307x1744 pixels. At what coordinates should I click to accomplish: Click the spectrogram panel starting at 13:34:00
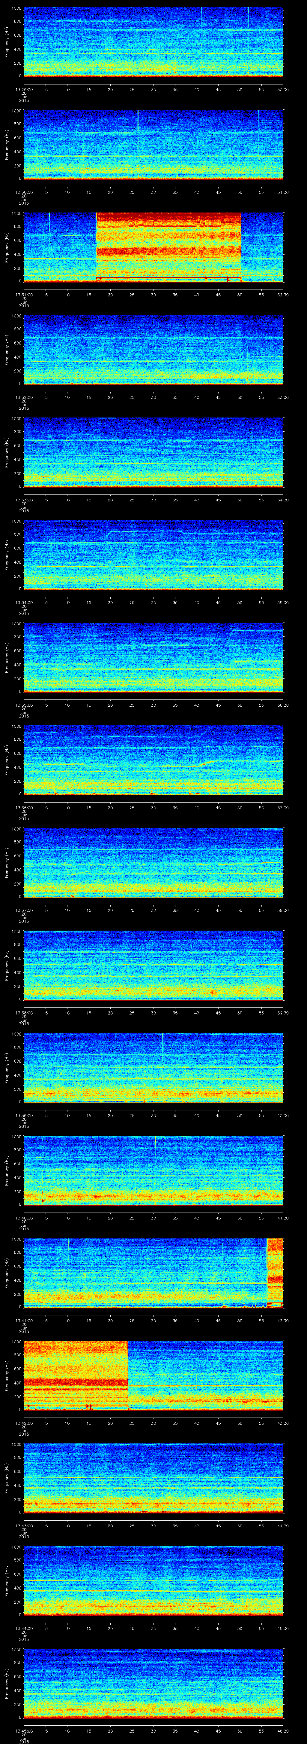[x=153, y=555]
